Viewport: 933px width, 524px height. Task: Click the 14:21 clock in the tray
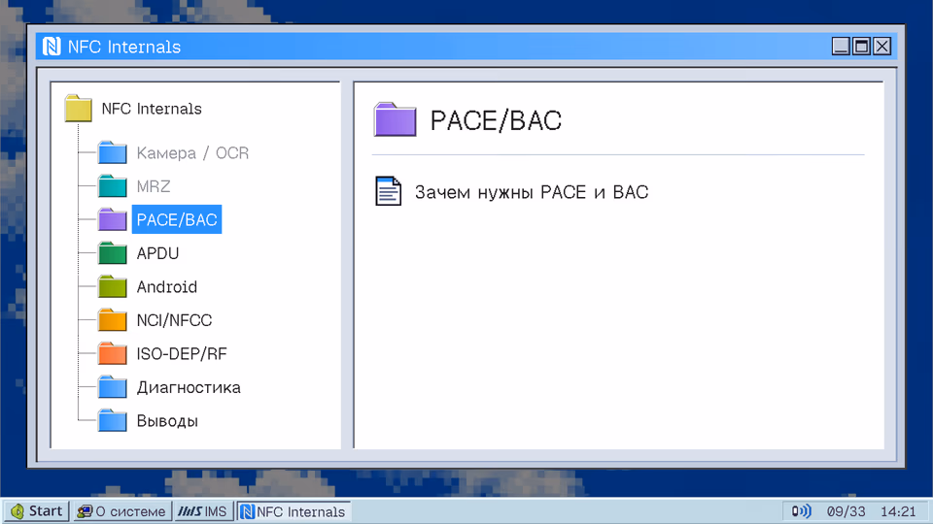(898, 511)
